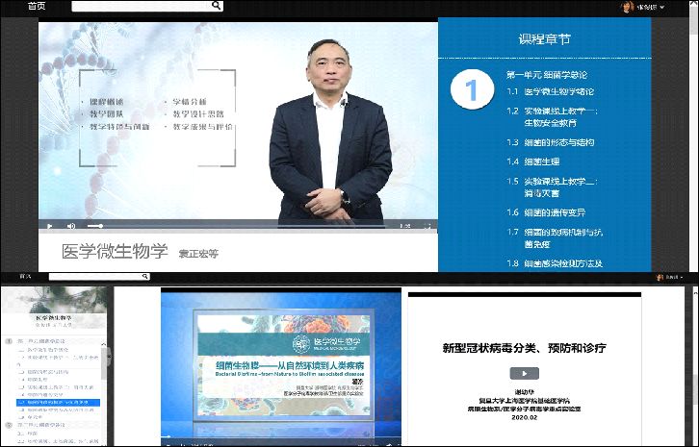Enter fullscreen on the upper video player
699x447 pixels.
click(427, 226)
